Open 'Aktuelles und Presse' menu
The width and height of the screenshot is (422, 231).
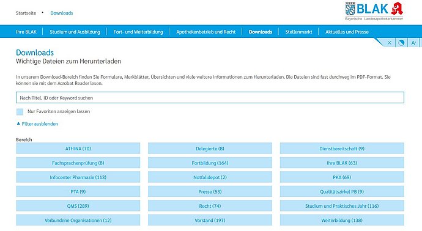(x=347, y=32)
